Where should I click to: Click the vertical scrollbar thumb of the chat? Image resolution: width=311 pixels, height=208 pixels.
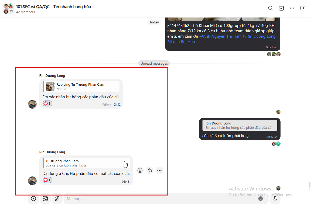click(x=309, y=185)
